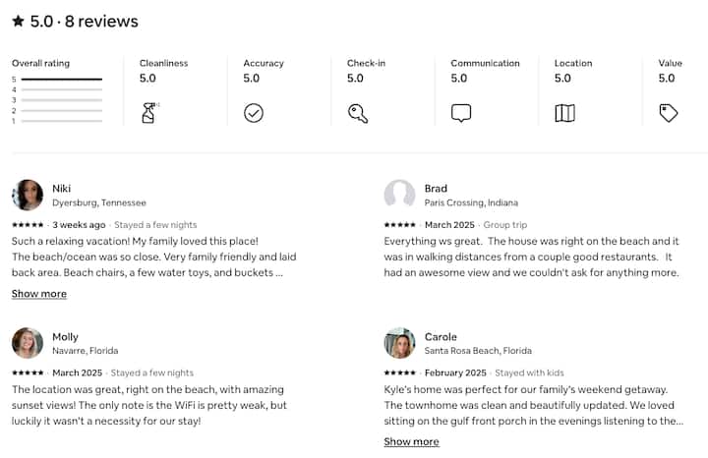708x458 pixels.
Task: Click reviewer name Molly
Action: (65, 337)
